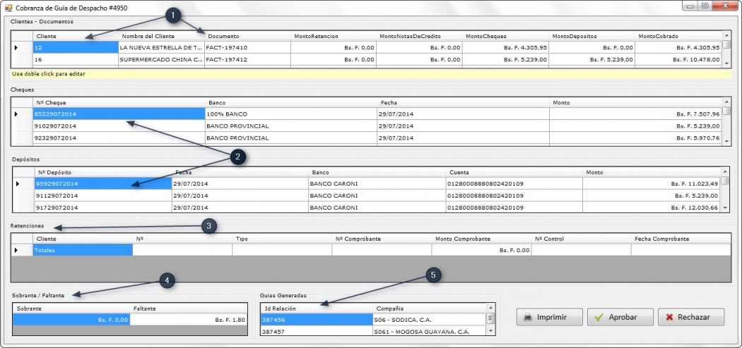Approve with the Aprobar button
The height and width of the screenshot is (348, 742).
(x=620, y=317)
